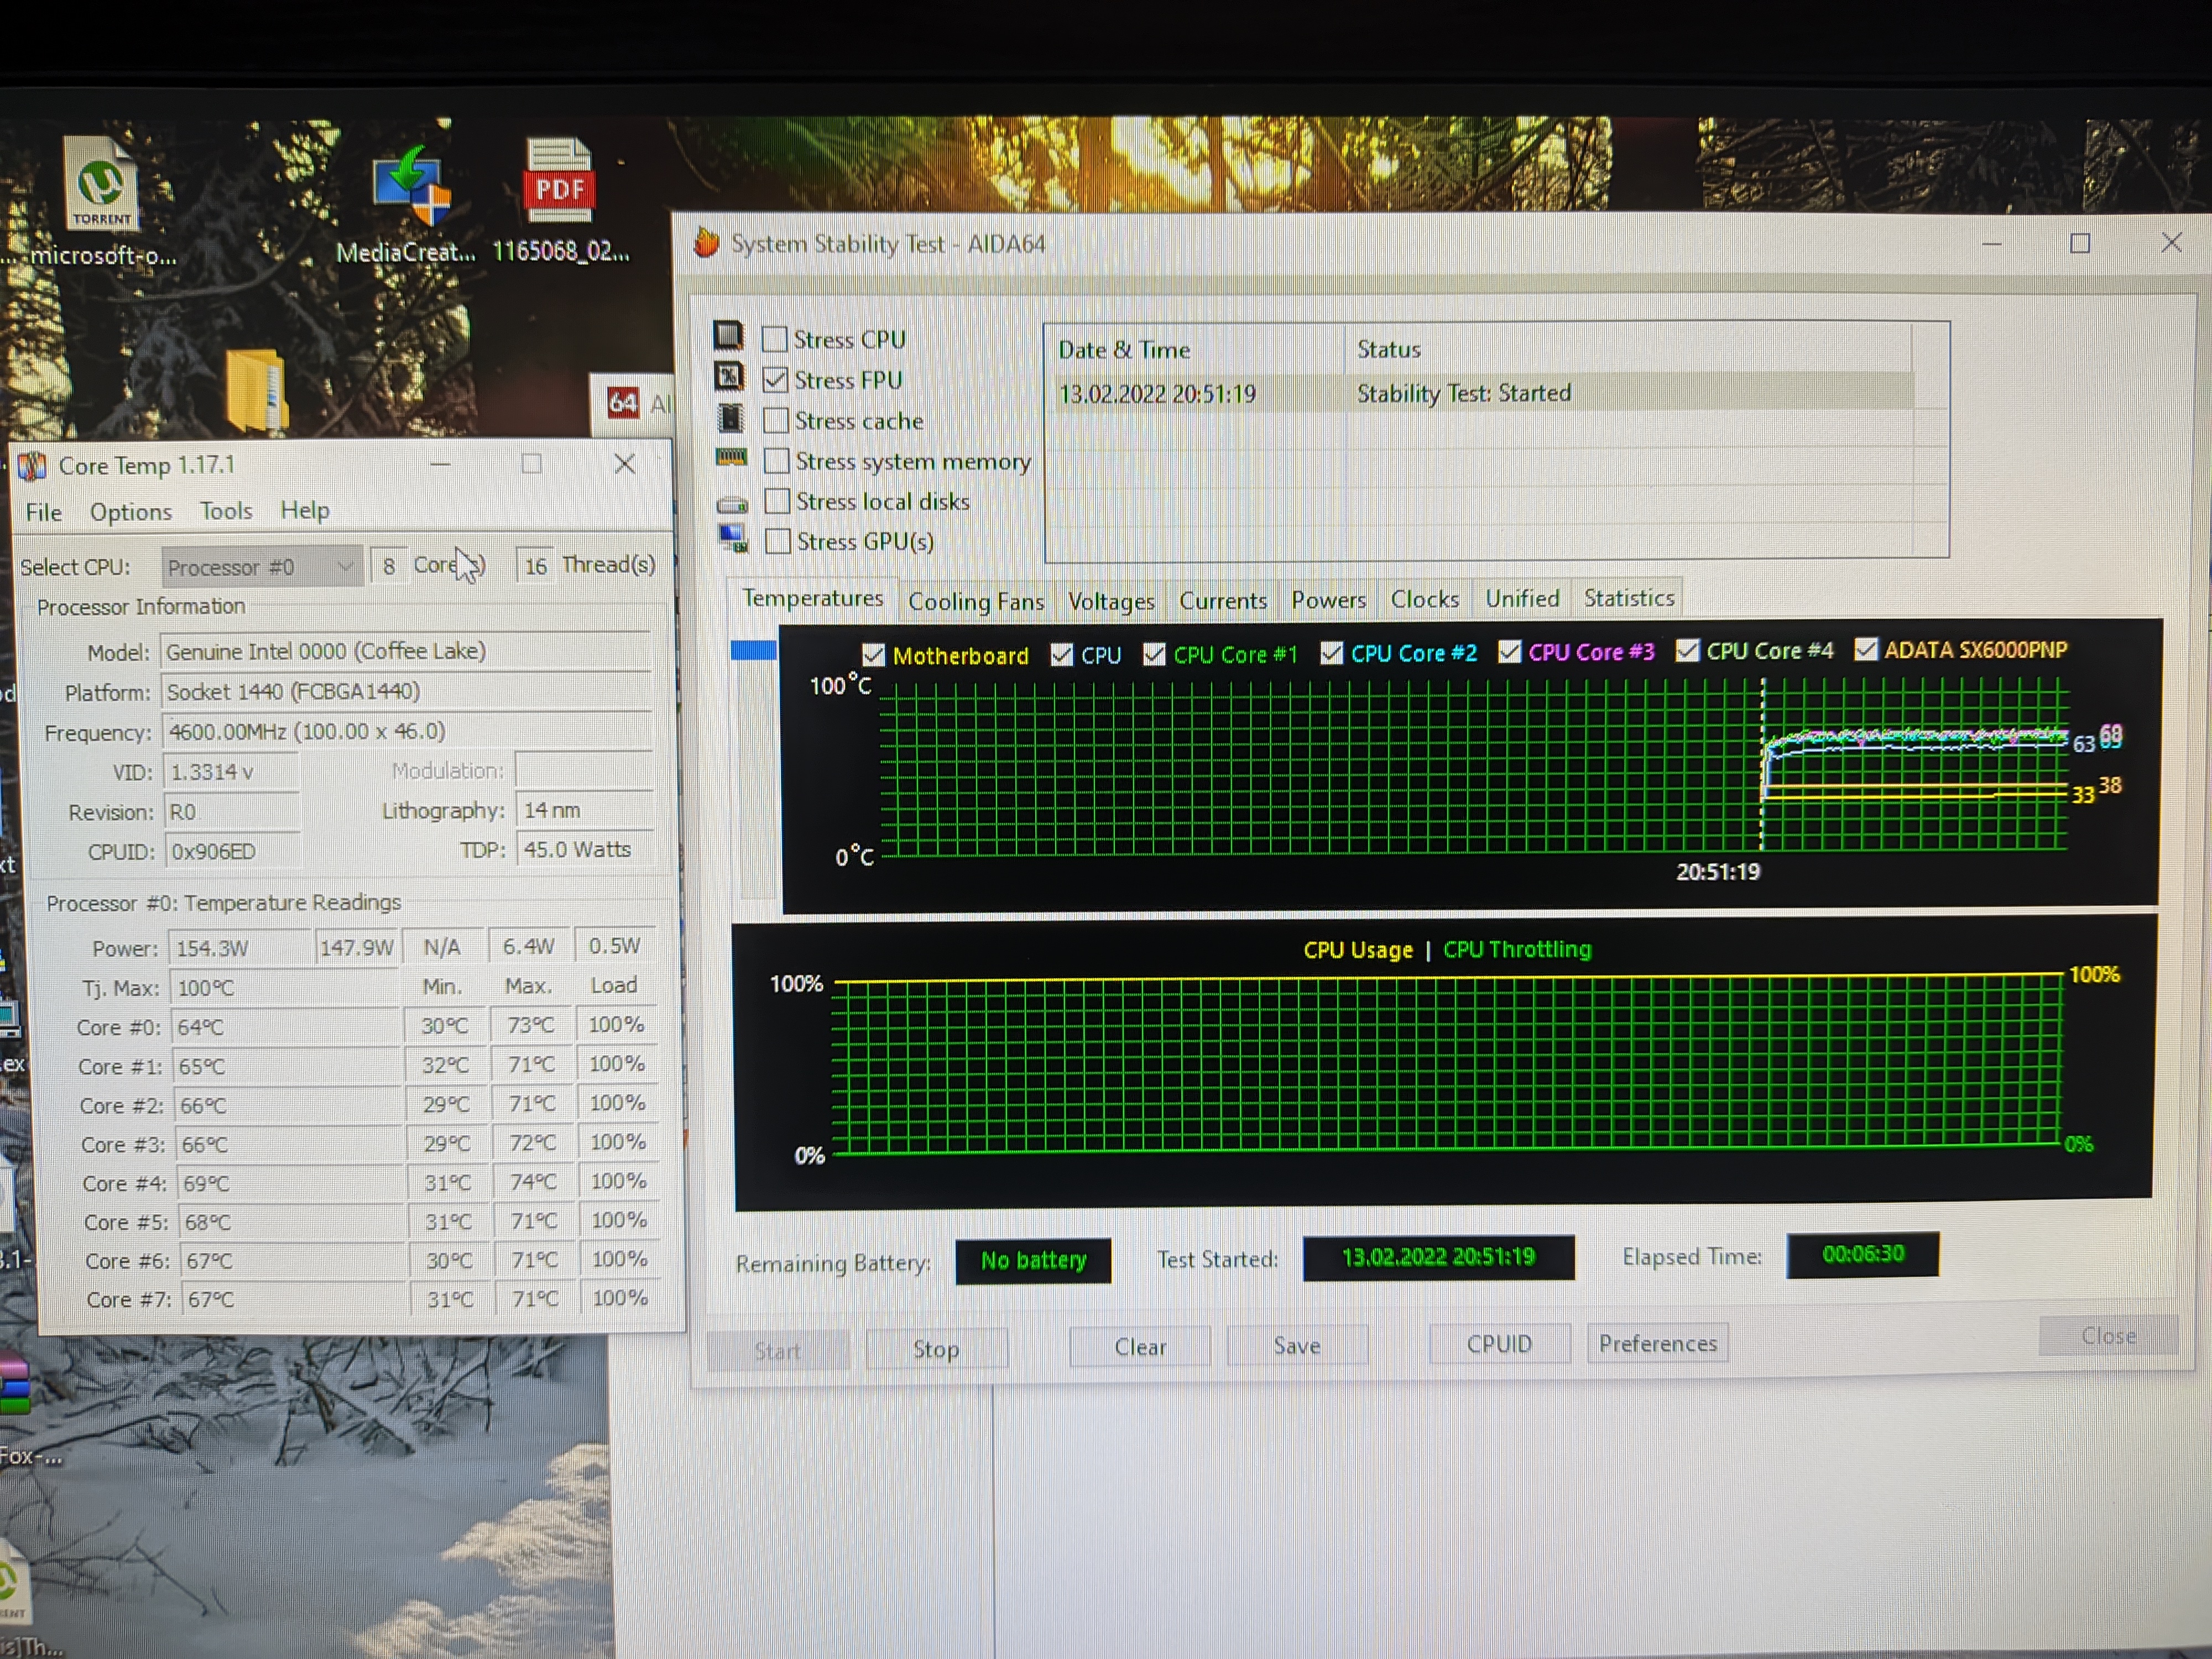Uncheck the Stress FPU checkbox

(x=775, y=380)
